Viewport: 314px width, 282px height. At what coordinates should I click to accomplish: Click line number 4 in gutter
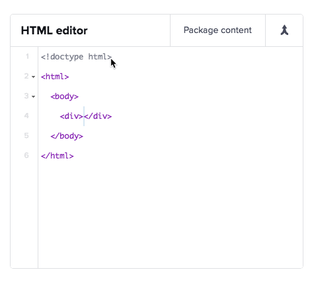pyautogui.click(x=26, y=116)
